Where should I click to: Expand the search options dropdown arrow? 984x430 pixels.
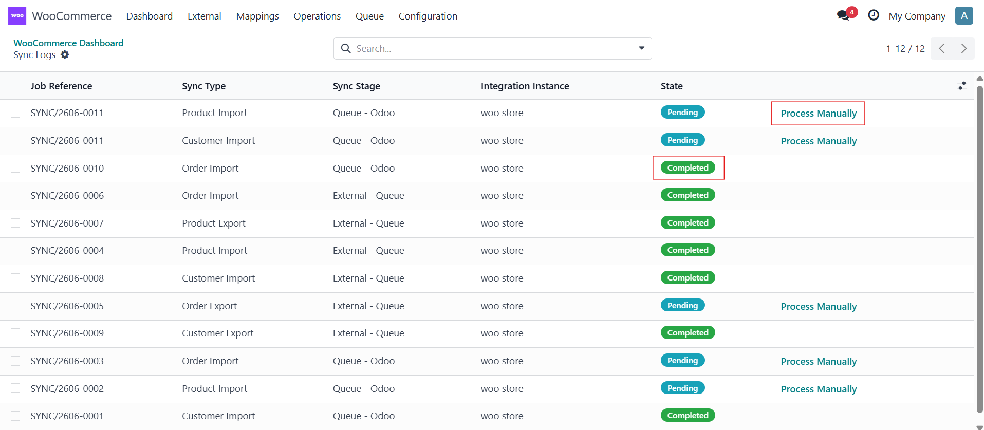coord(641,48)
